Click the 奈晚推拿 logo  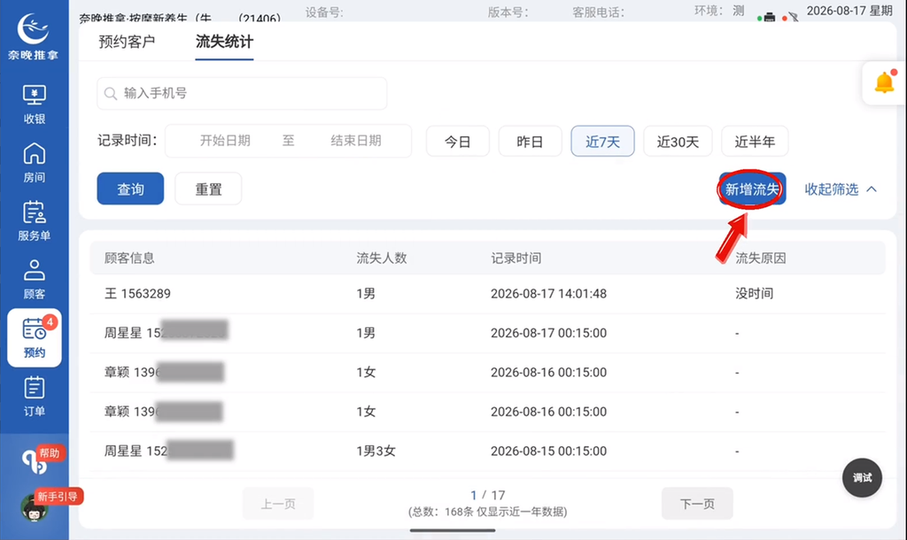coord(33,35)
